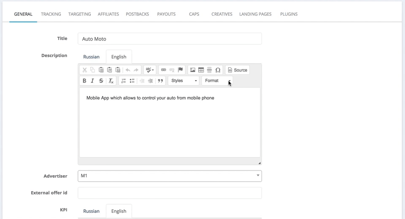Click the Undo arrow icon
Viewport: 405px width, 219px height.
click(x=127, y=70)
